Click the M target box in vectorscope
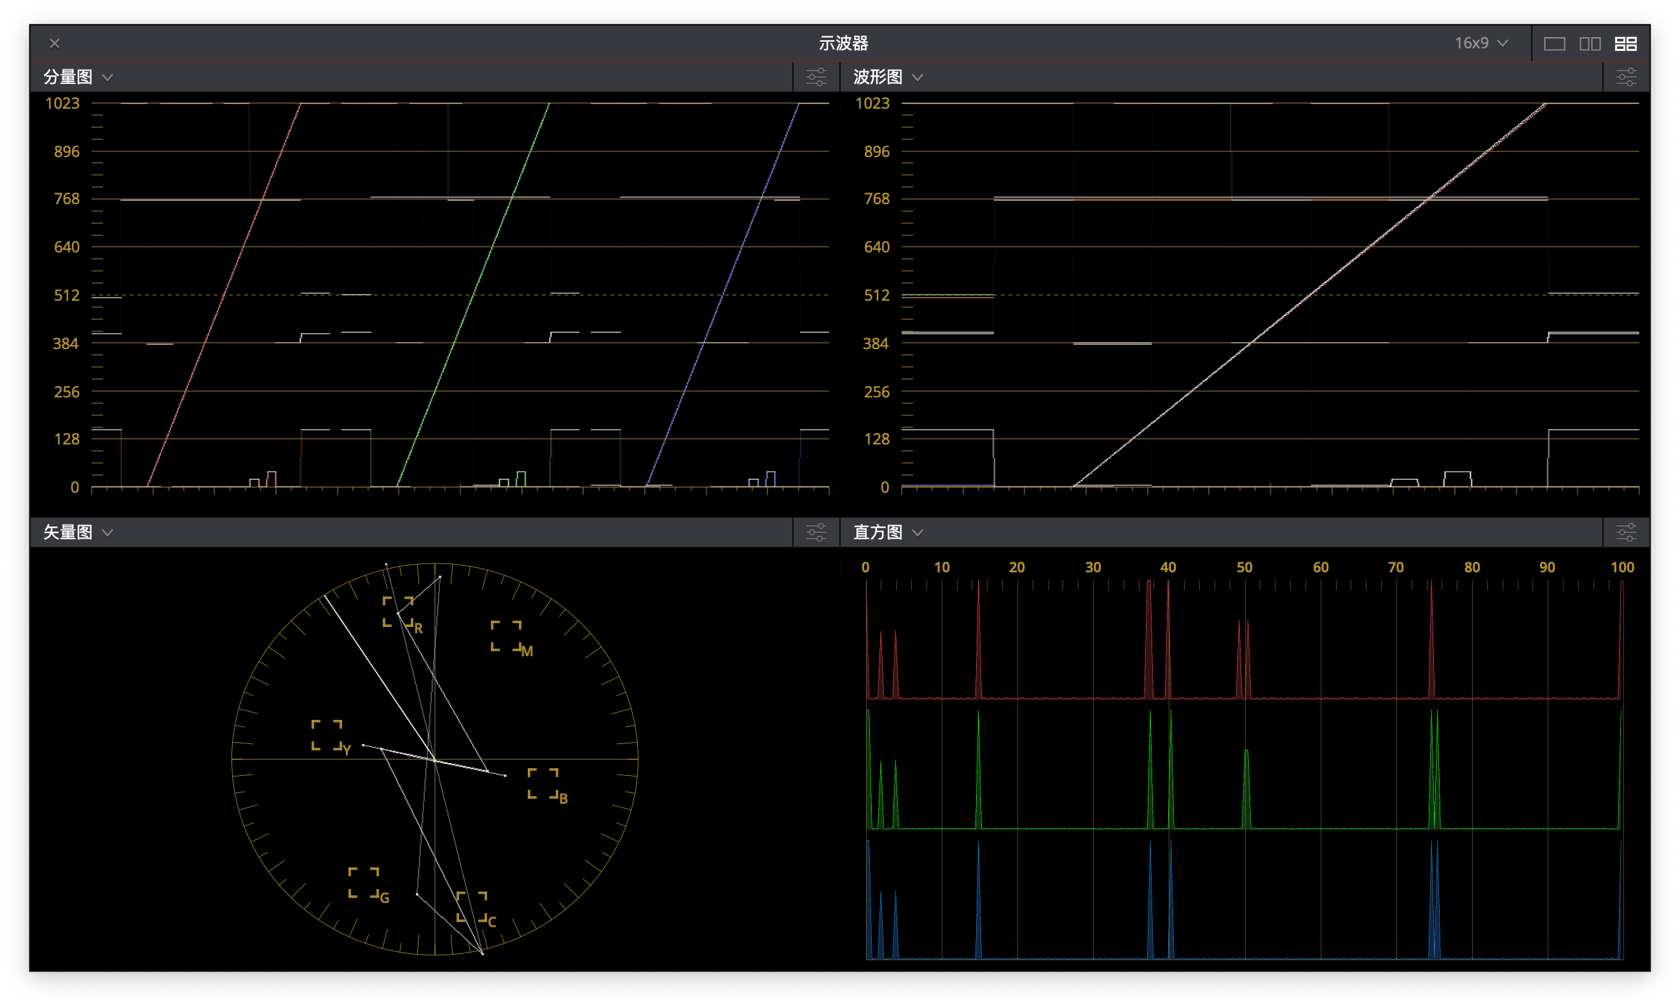The image size is (1680, 1006). click(506, 636)
